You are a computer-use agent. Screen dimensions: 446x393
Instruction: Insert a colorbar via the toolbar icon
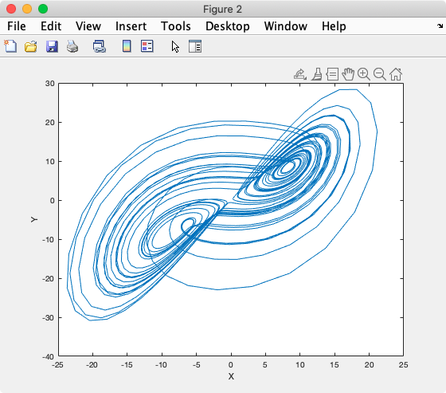click(x=127, y=46)
